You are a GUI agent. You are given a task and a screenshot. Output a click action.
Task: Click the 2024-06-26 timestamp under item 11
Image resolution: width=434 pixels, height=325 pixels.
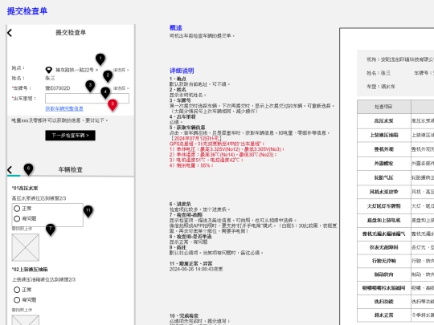click(x=196, y=269)
